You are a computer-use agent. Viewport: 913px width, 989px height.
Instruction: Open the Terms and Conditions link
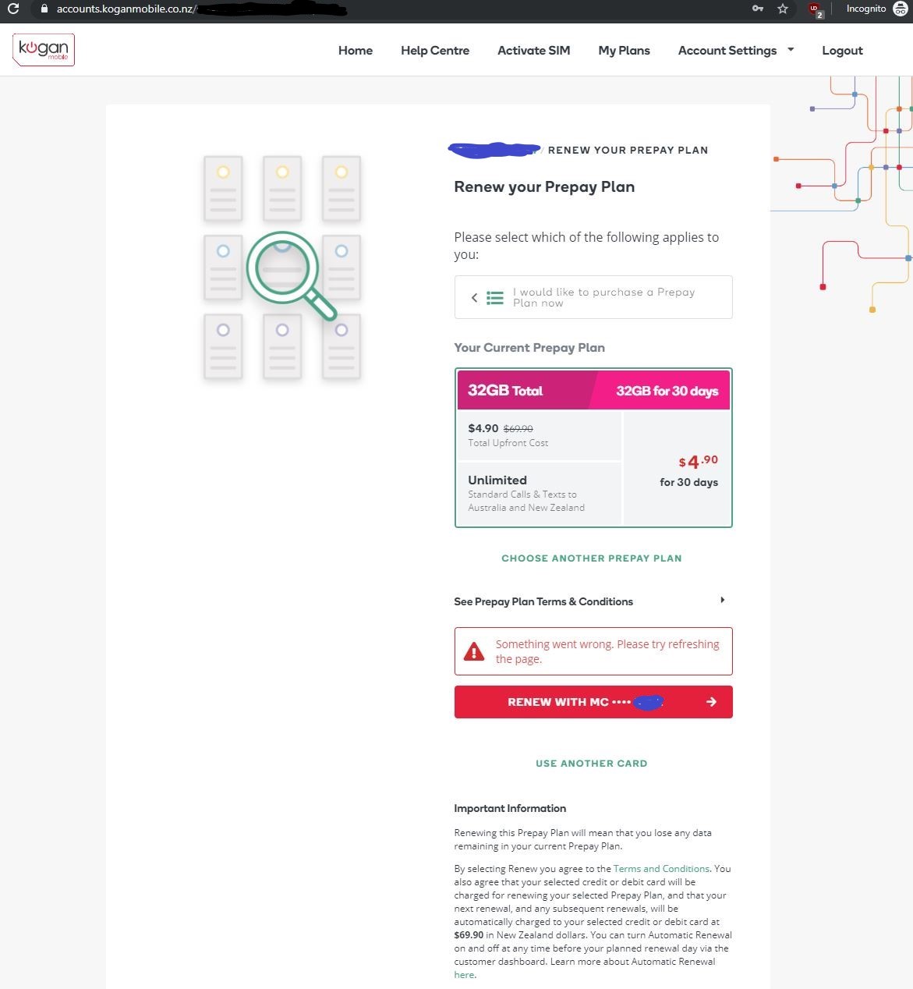[x=660, y=868]
